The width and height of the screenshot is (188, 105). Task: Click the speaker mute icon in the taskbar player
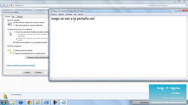pyautogui.click(x=141, y=102)
